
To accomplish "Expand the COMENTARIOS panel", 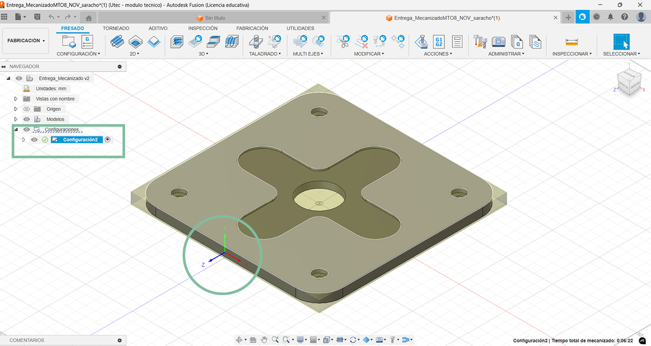I will click(x=120, y=340).
